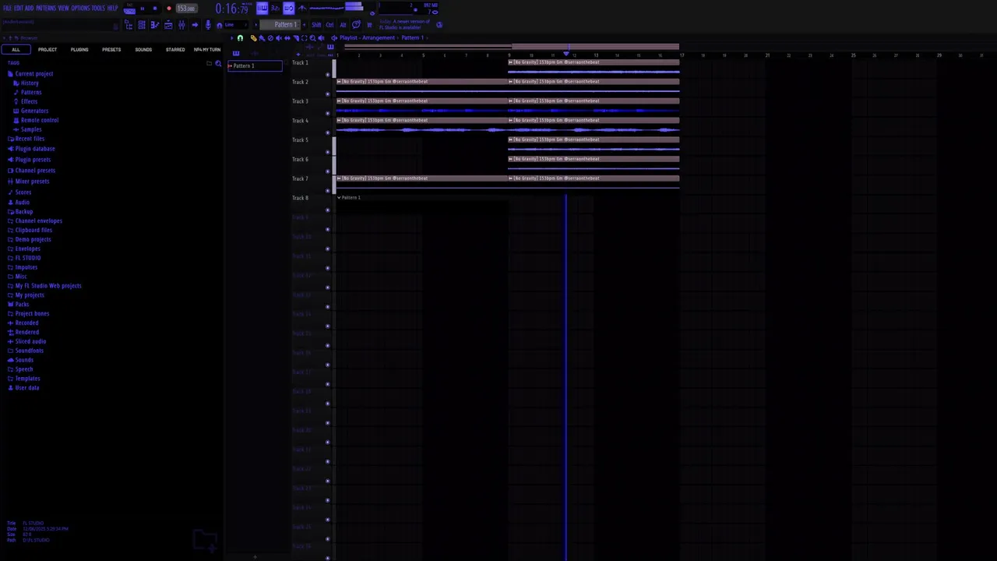Open the Line snap dropdown
Image resolution: width=997 pixels, height=561 pixels.
(x=236, y=25)
